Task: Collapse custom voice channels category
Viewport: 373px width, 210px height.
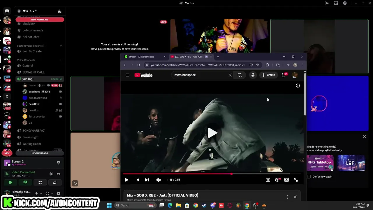Action: (31, 46)
